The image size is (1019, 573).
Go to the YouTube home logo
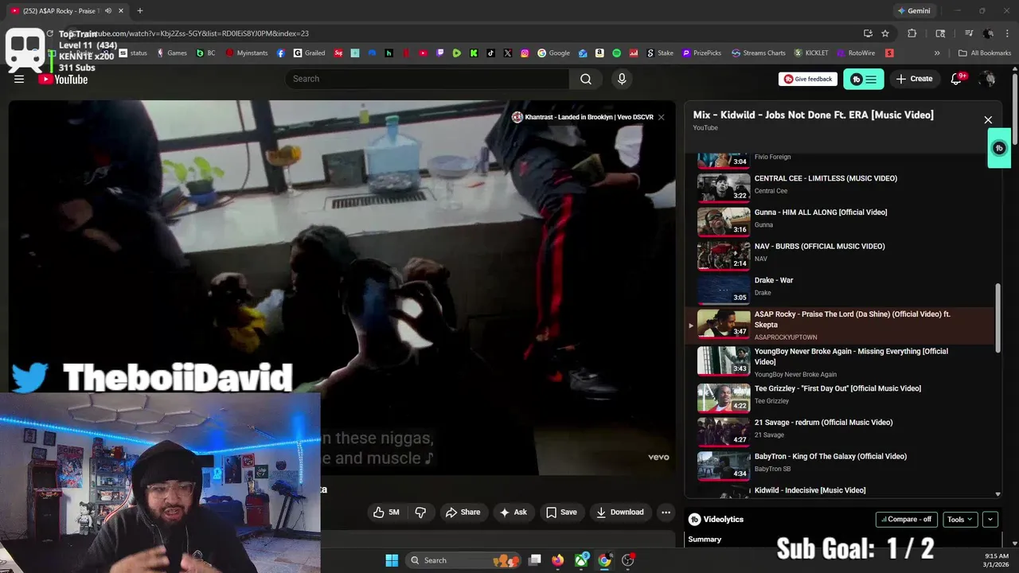(63, 79)
